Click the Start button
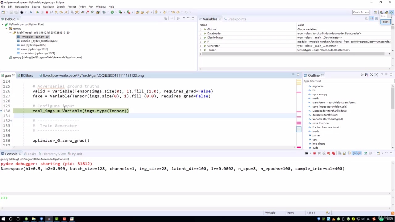 click(x=385, y=22)
